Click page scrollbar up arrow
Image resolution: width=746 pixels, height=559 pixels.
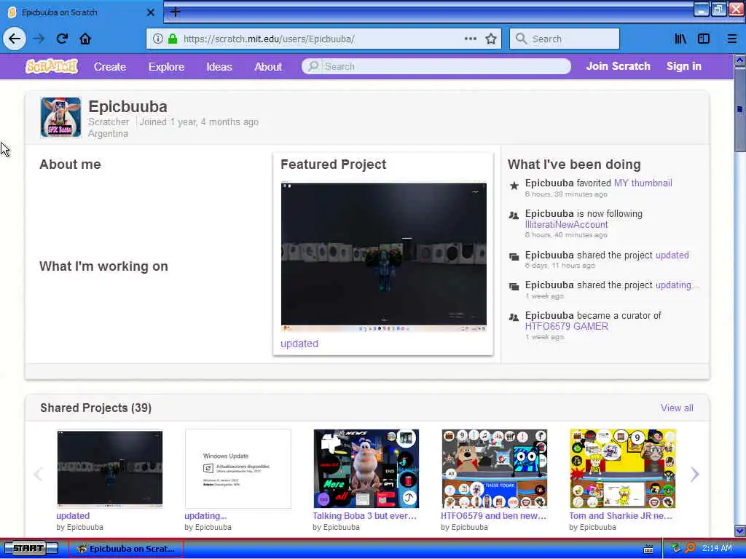[740, 60]
